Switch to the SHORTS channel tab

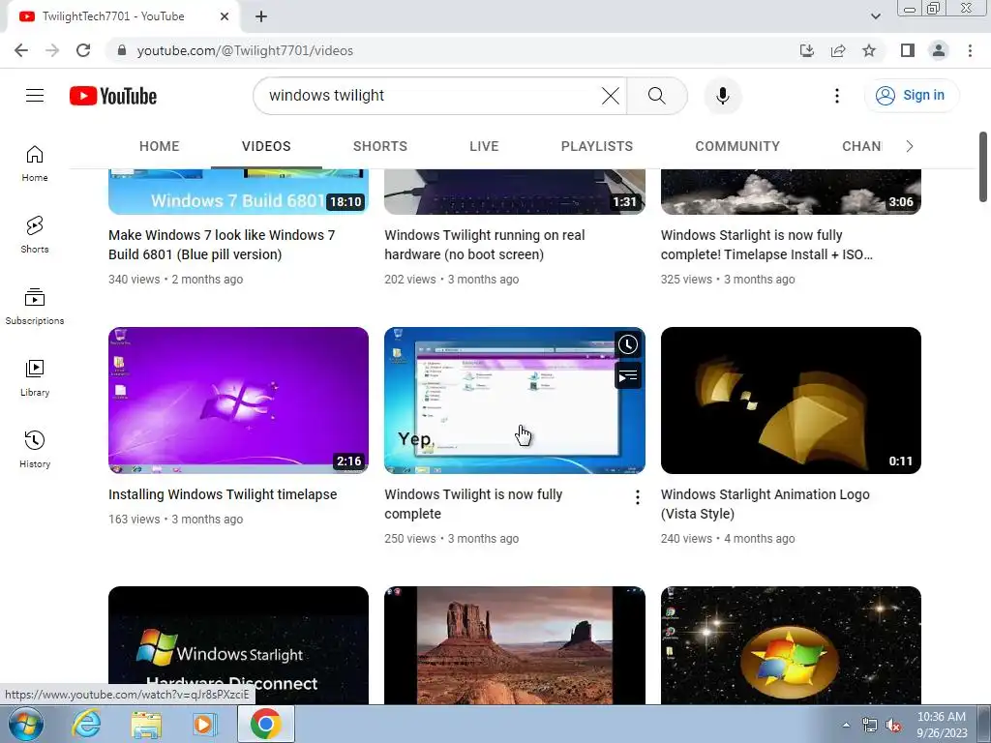[x=379, y=146]
